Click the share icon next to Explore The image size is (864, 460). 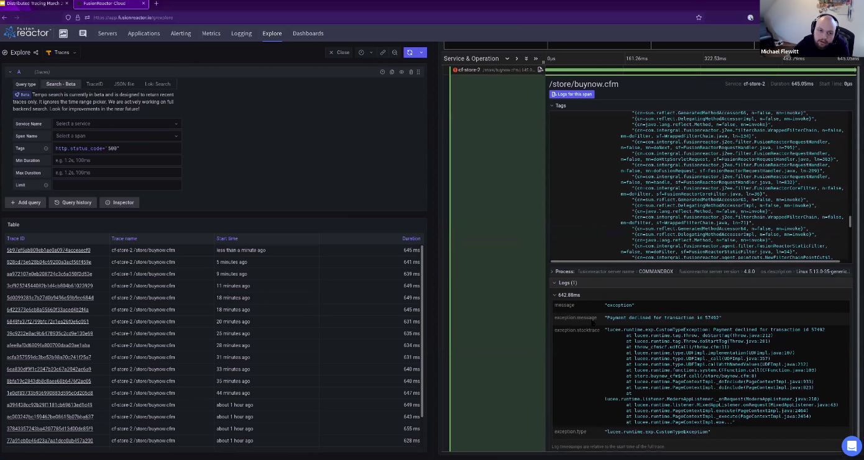pyautogui.click(x=35, y=53)
